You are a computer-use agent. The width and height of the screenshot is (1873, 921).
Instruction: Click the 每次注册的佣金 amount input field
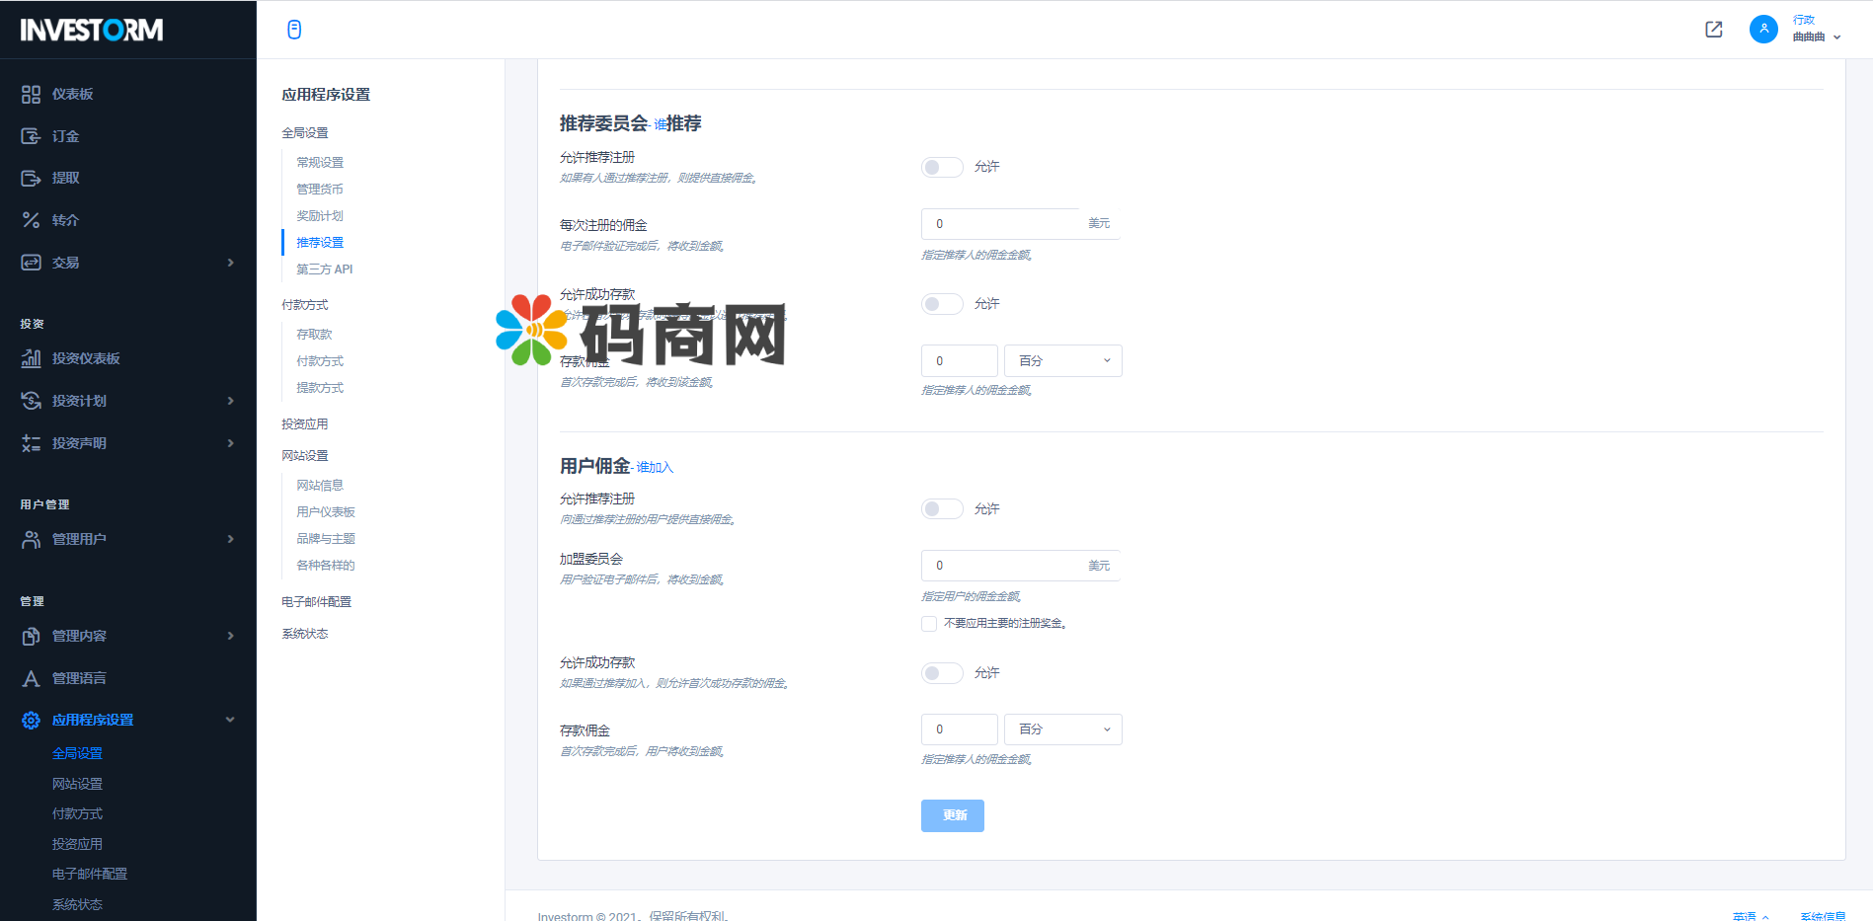(x=1000, y=224)
